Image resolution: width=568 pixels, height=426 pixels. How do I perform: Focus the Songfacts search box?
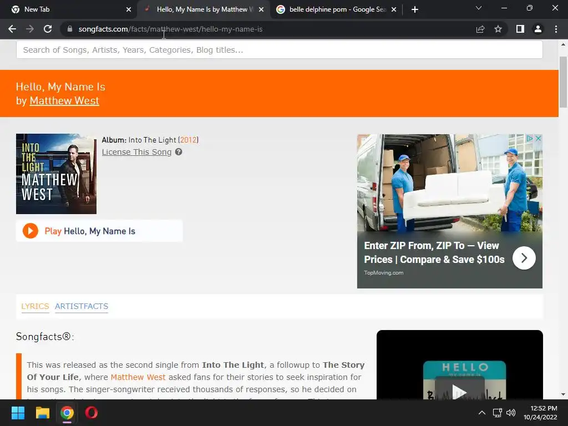click(280, 49)
